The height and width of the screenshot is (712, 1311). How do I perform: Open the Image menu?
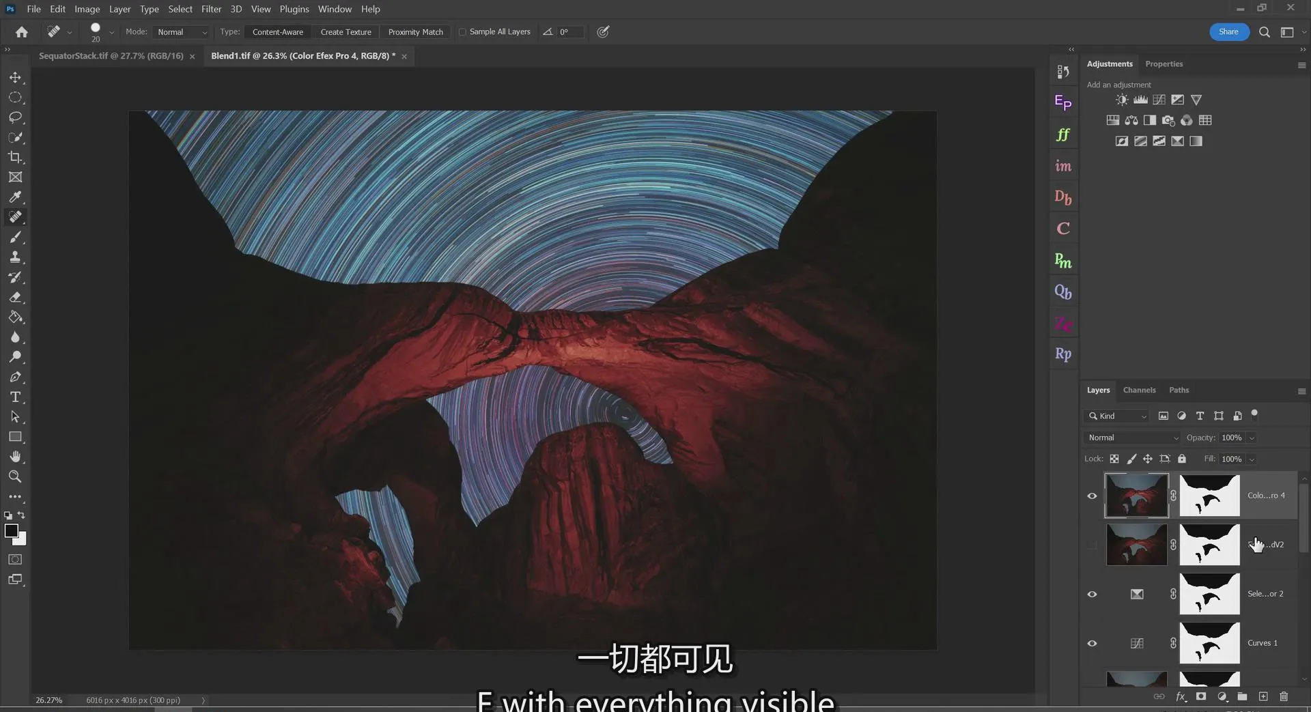(87, 9)
